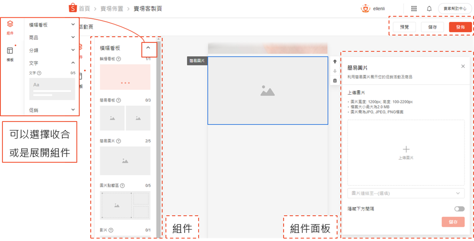Click the ellenli username
Screen dimensions: 474x241
[x=379, y=9]
